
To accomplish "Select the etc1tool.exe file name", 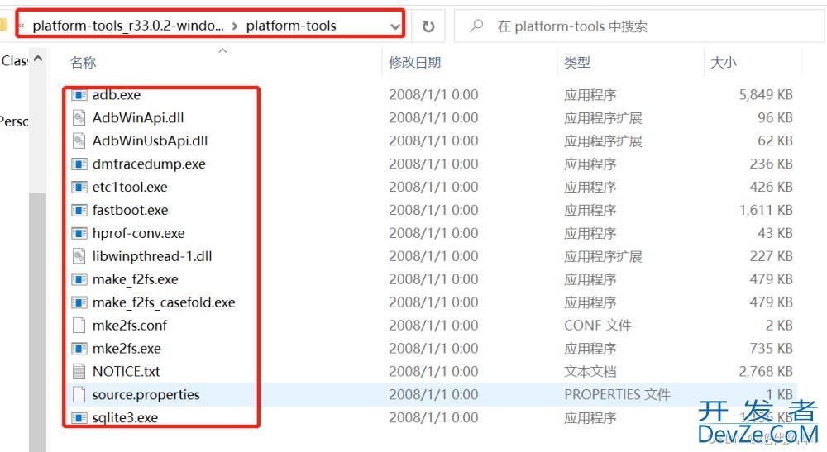I will pyautogui.click(x=131, y=187).
